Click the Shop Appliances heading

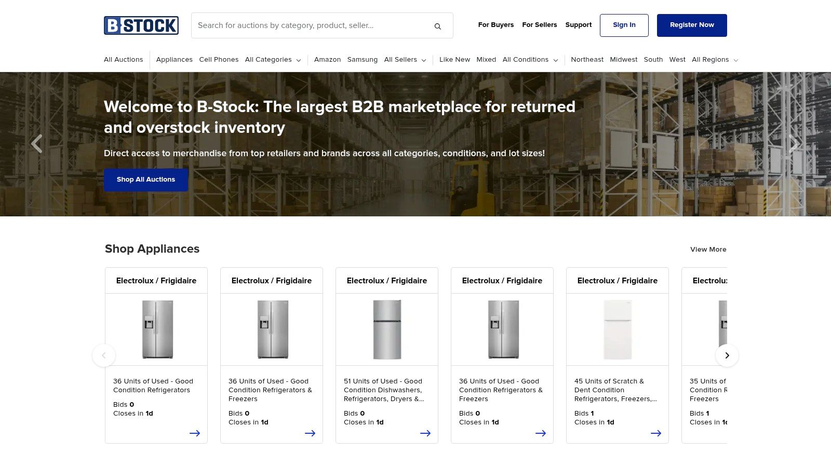coord(152,249)
